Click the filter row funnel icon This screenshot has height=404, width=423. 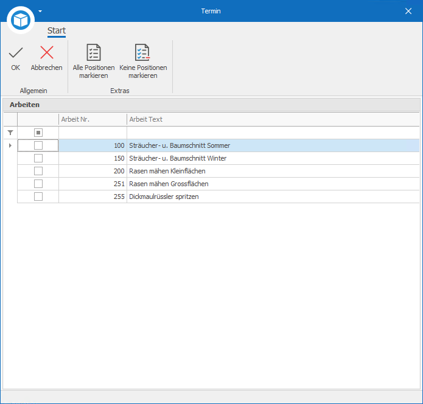10,133
